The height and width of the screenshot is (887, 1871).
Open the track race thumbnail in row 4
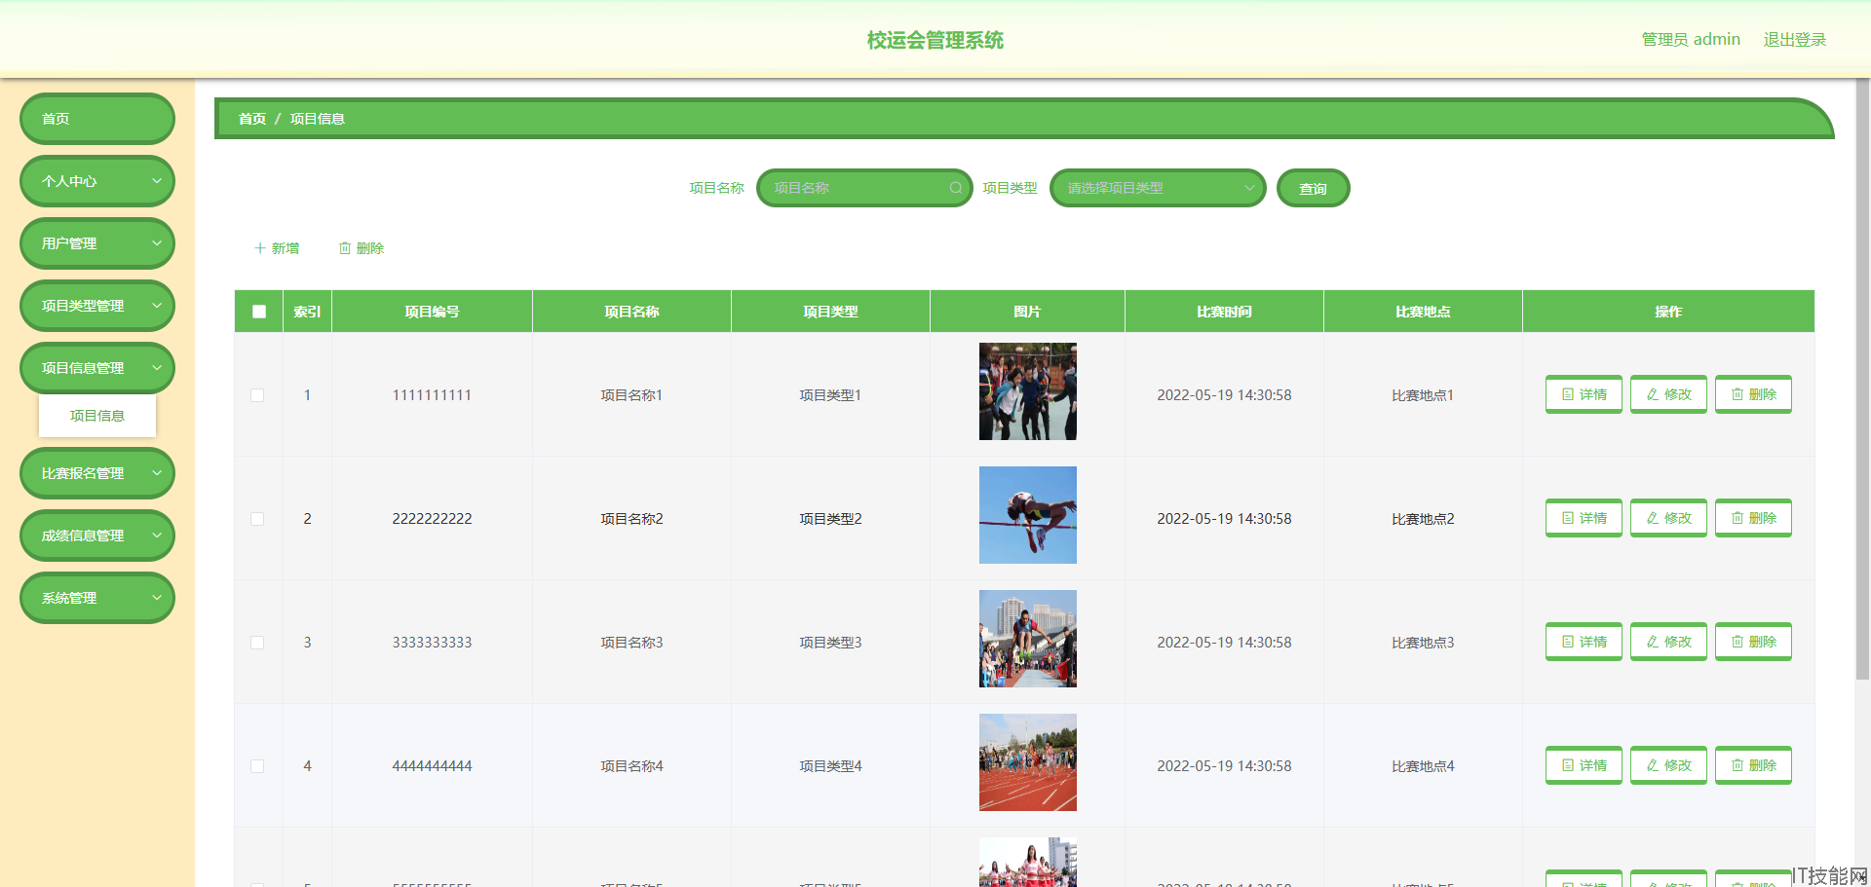pyautogui.click(x=1028, y=762)
